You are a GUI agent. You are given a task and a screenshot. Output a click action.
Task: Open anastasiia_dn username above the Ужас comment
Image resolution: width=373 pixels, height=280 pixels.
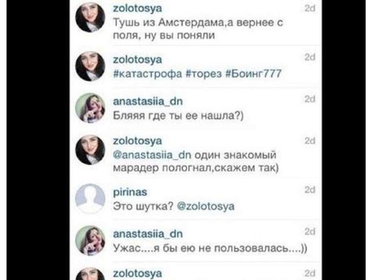(x=148, y=234)
